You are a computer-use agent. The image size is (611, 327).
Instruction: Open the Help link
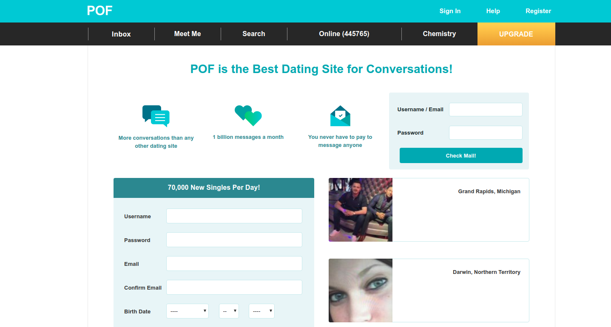pos(493,11)
